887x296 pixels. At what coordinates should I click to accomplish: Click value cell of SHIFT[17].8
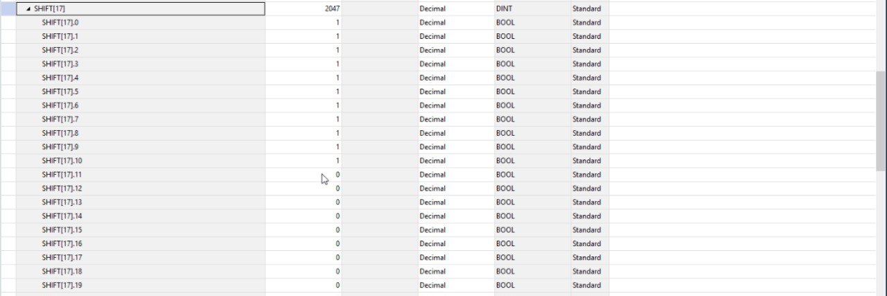[304, 133]
